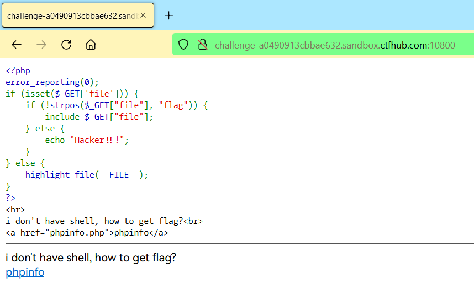Image resolution: width=474 pixels, height=294 pixels.
Task: Click the forward navigation arrow
Action: click(41, 45)
